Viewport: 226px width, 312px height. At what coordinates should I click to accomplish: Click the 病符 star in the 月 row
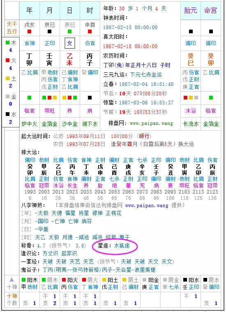[x=87, y=221]
